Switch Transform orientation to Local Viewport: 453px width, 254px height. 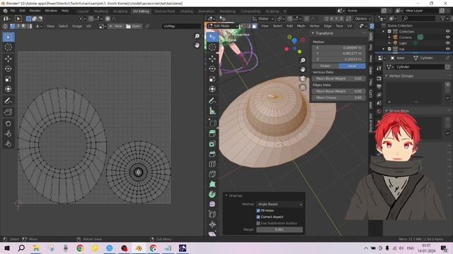(352, 66)
